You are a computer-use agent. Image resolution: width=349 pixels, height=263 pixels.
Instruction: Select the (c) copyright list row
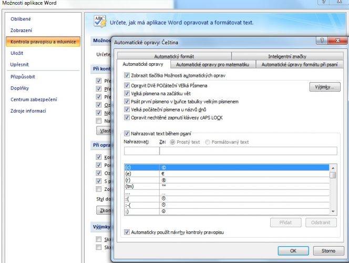pos(227,167)
